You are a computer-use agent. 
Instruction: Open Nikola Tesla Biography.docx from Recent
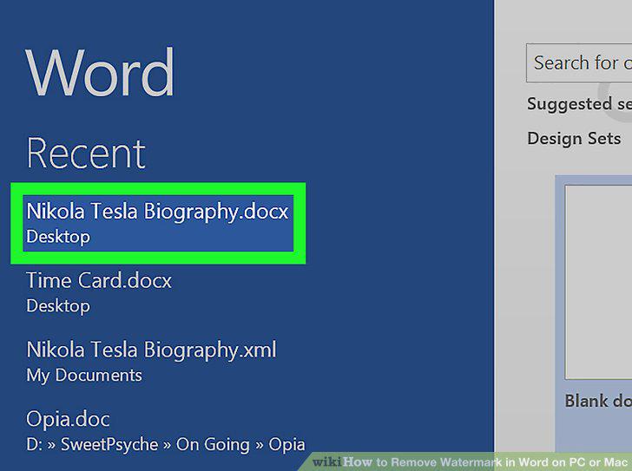(x=158, y=224)
